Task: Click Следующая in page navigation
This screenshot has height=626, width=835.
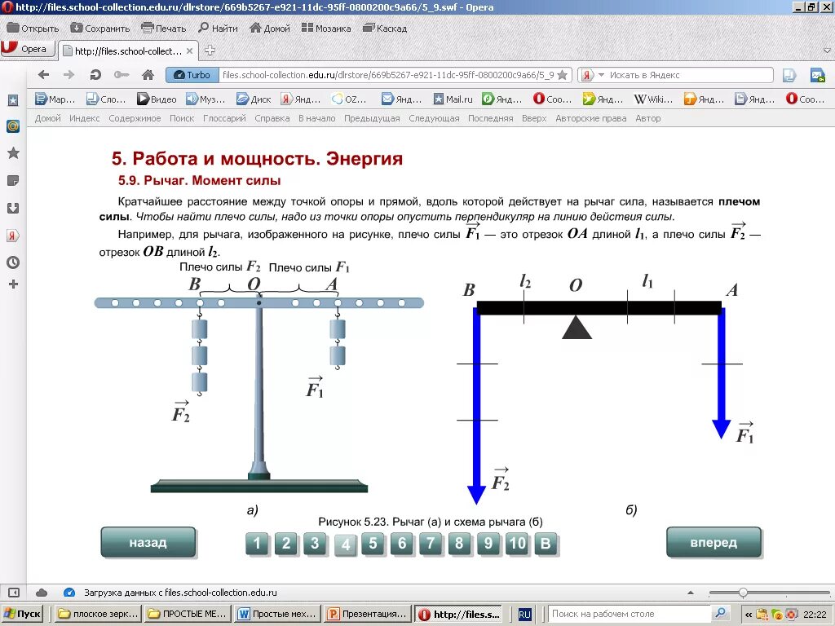Action: click(434, 118)
